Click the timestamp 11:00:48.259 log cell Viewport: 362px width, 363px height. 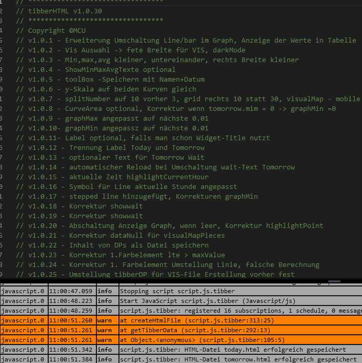[72, 311]
